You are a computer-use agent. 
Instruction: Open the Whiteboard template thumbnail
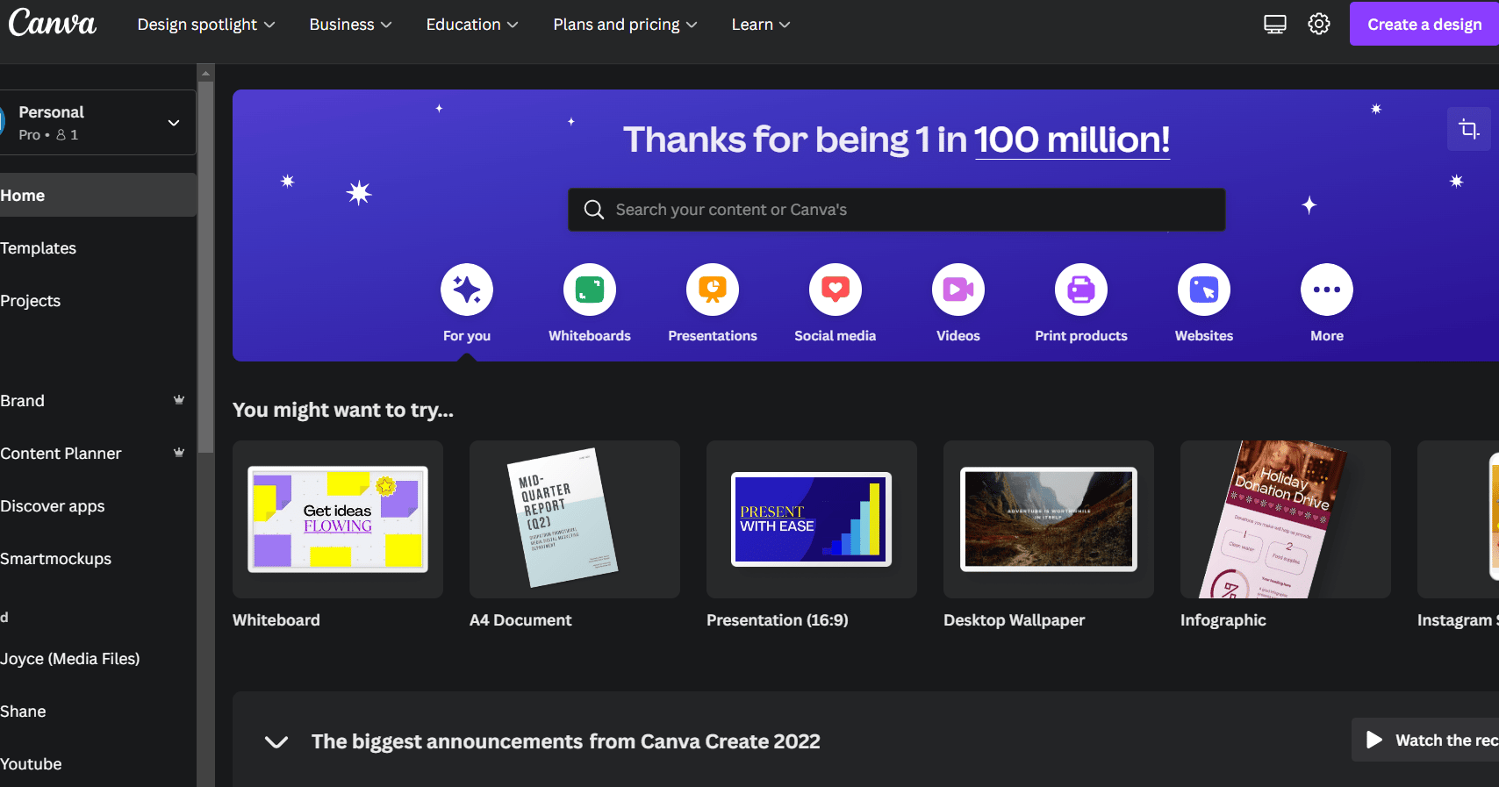[338, 519]
